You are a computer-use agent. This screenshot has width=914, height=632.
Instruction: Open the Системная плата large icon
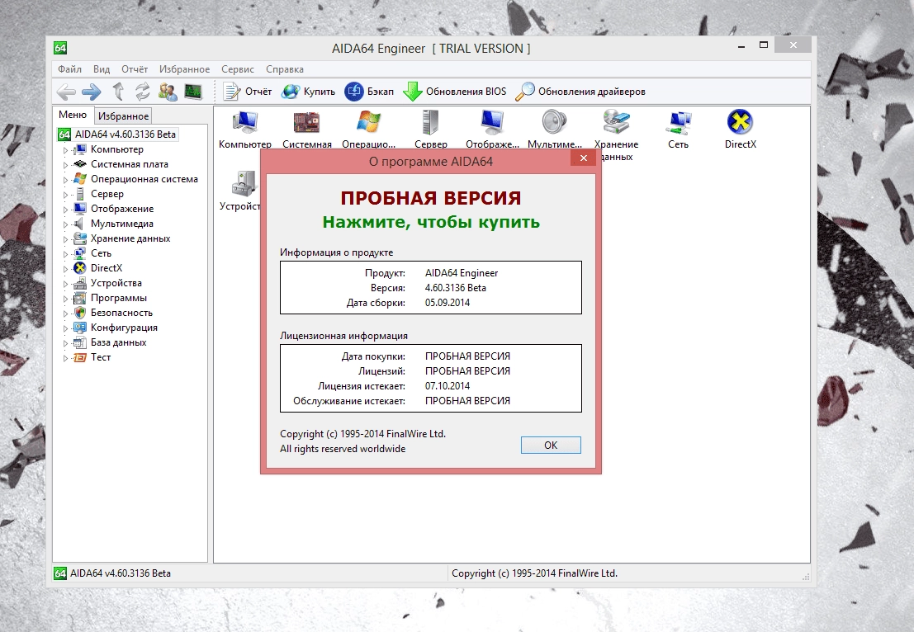click(x=306, y=130)
